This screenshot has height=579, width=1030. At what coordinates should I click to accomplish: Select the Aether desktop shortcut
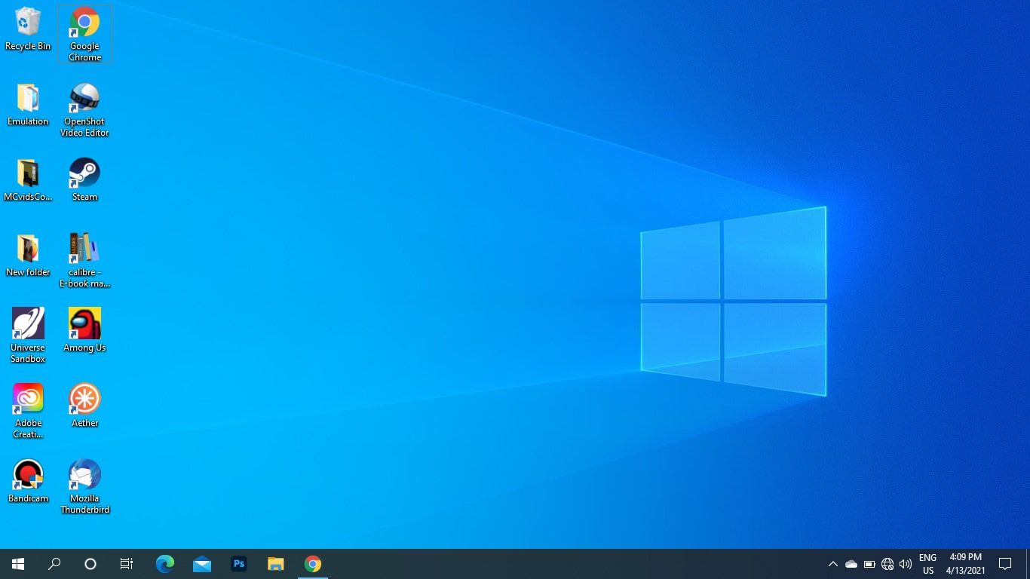pos(84,406)
